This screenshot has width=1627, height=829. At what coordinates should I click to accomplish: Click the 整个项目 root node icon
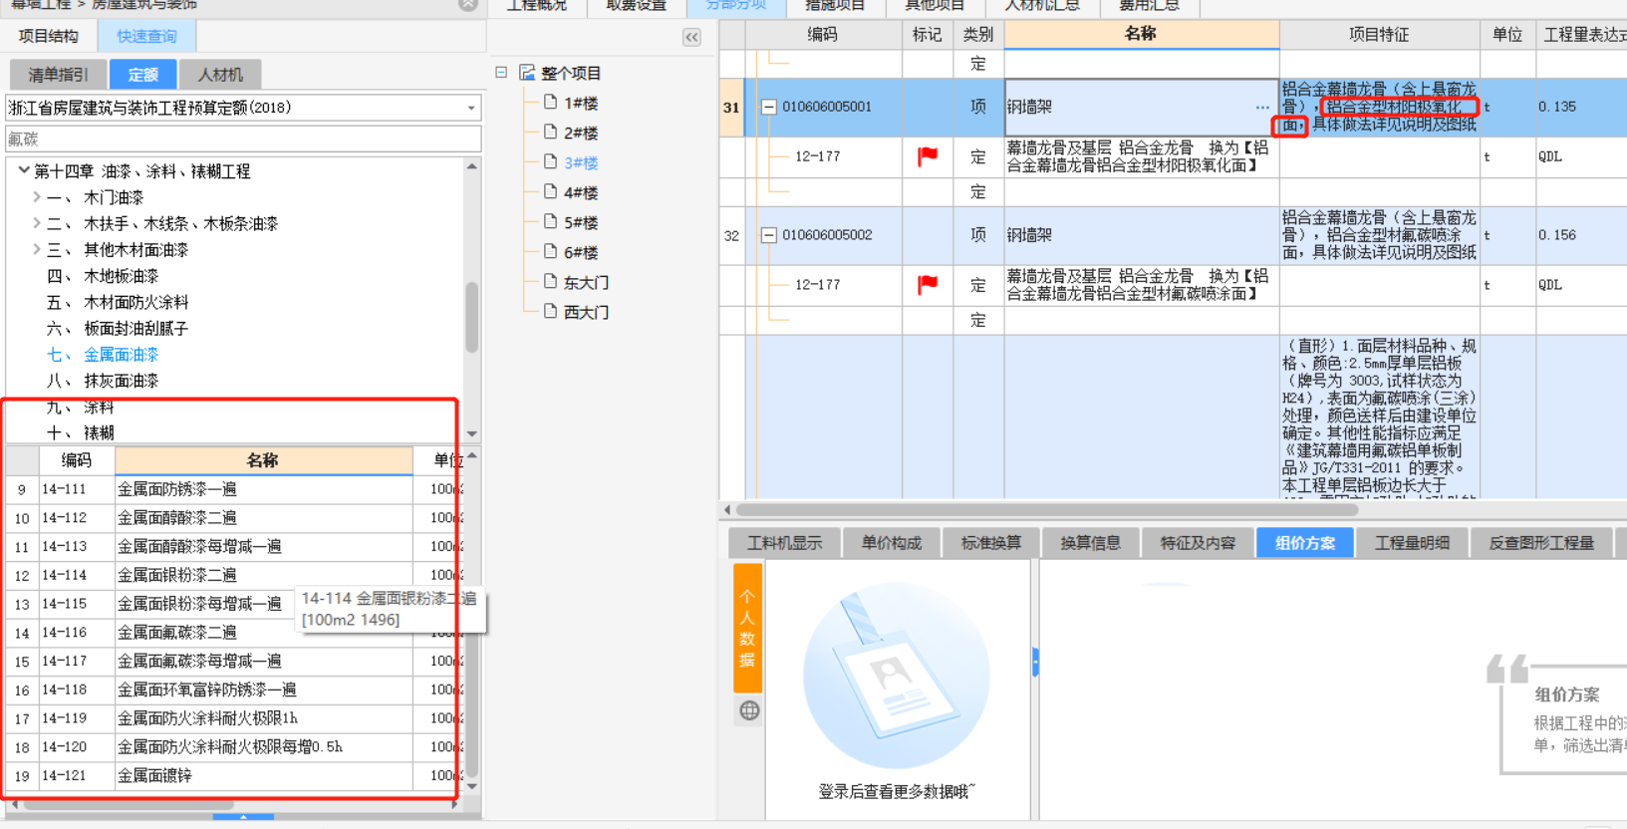tap(527, 73)
